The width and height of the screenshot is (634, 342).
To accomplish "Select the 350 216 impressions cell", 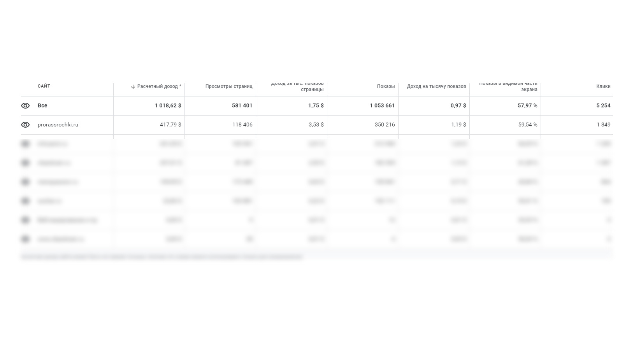I will tap(385, 125).
